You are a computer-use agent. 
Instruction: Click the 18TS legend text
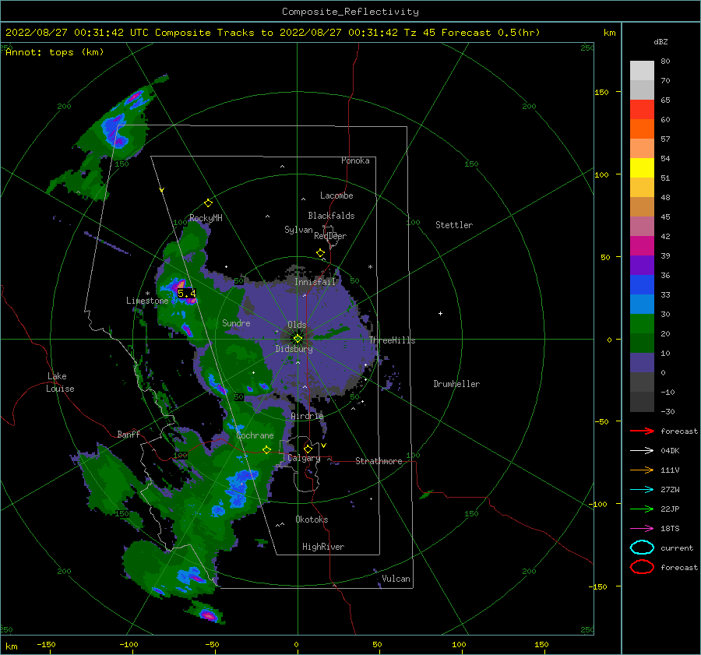(670, 529)
